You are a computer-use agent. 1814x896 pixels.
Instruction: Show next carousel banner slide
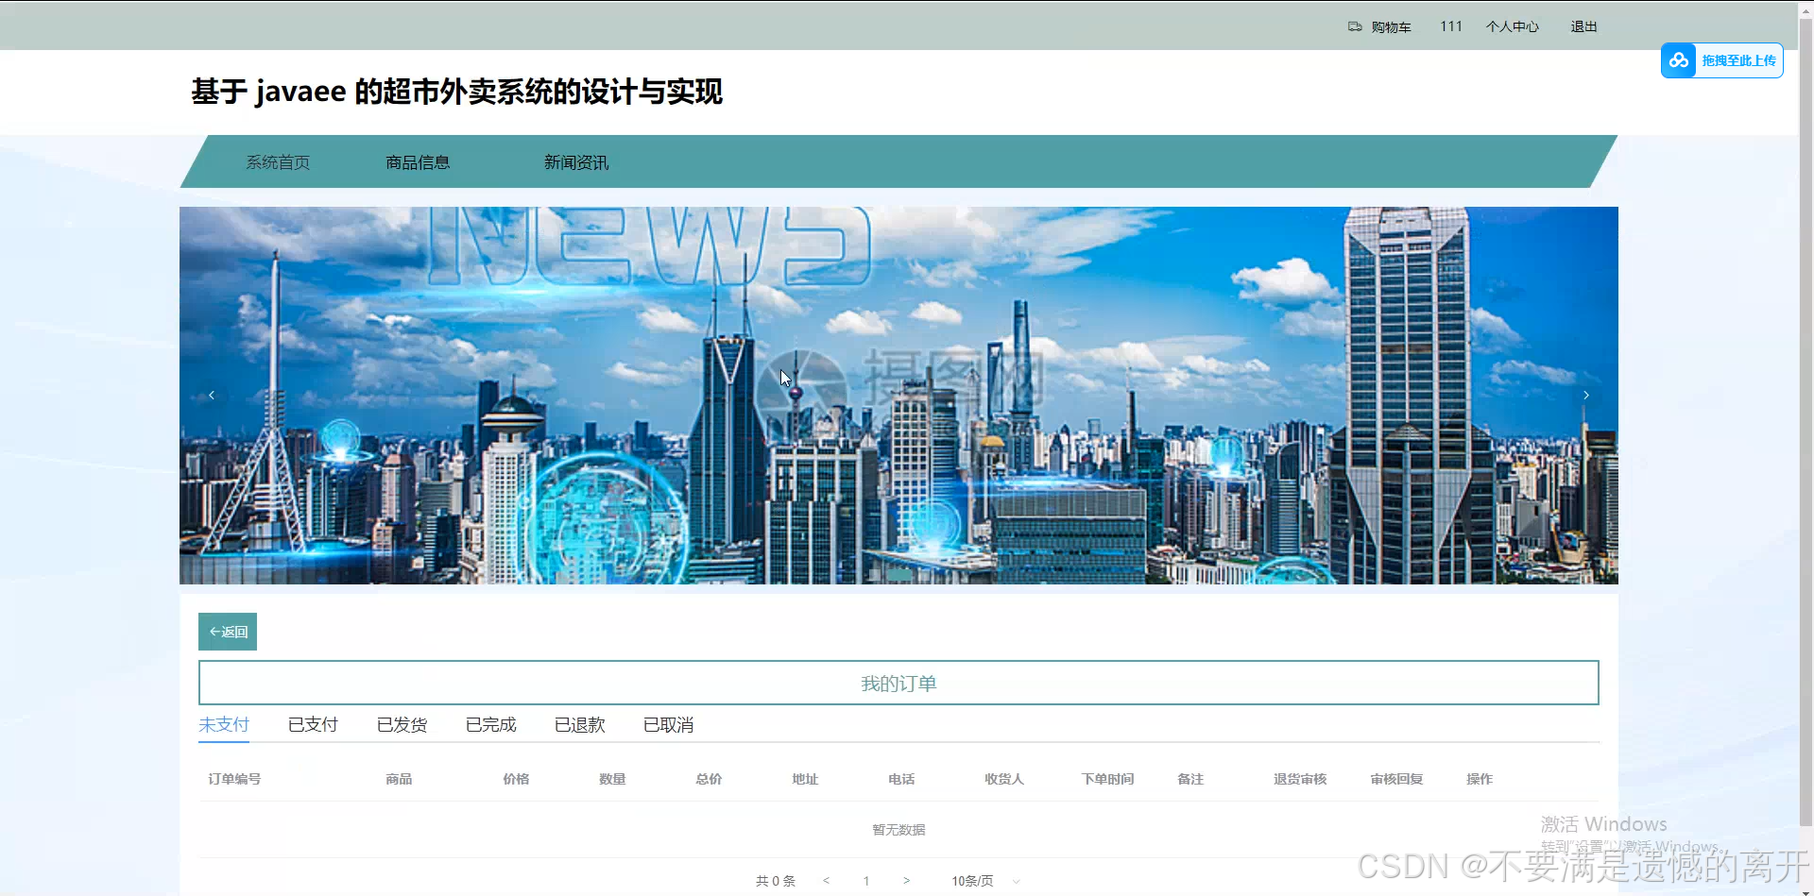click(1586, 395)
